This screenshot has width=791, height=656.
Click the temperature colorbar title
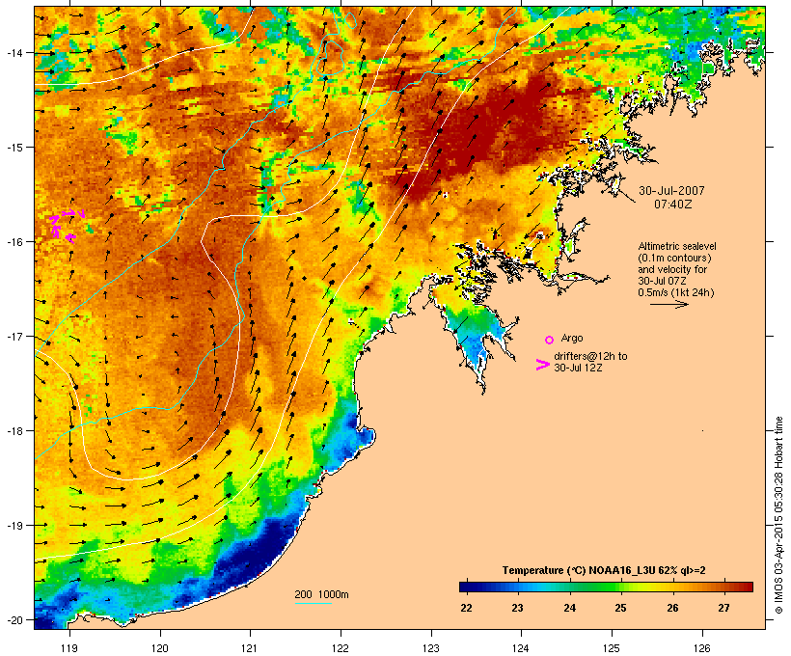(x=604, y=570)
